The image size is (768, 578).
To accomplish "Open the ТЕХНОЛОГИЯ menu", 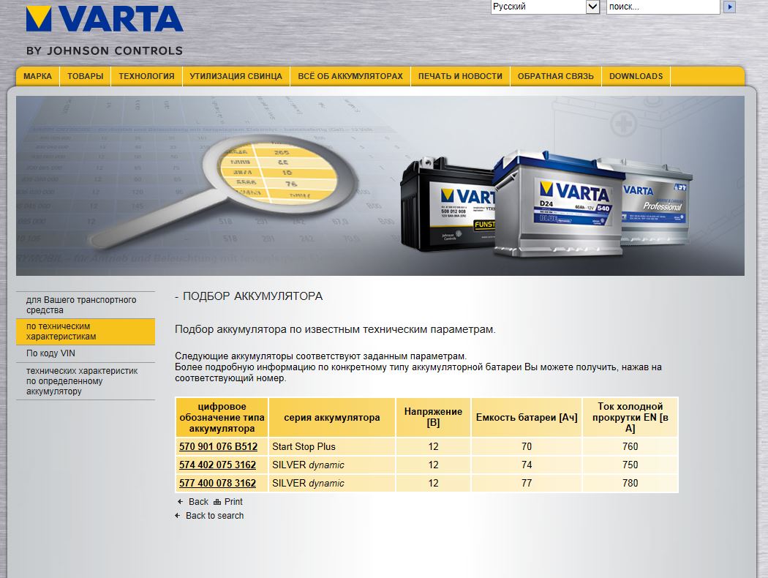I will click(146, 76).
